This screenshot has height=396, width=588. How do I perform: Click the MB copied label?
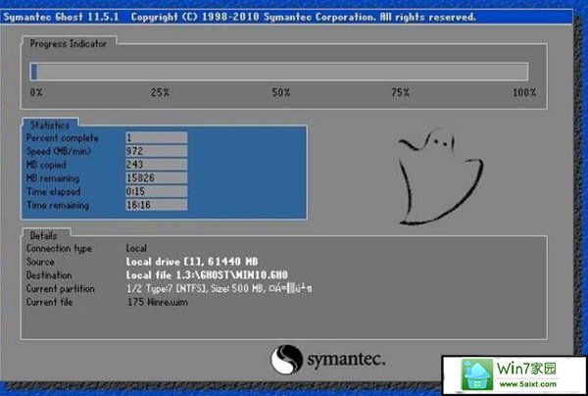coord(46,165)
